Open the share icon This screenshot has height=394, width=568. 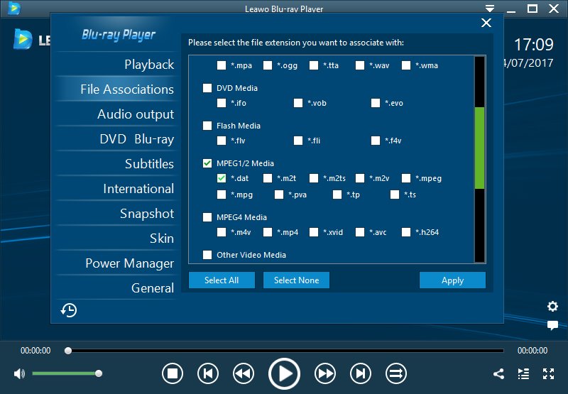(499, 373)
